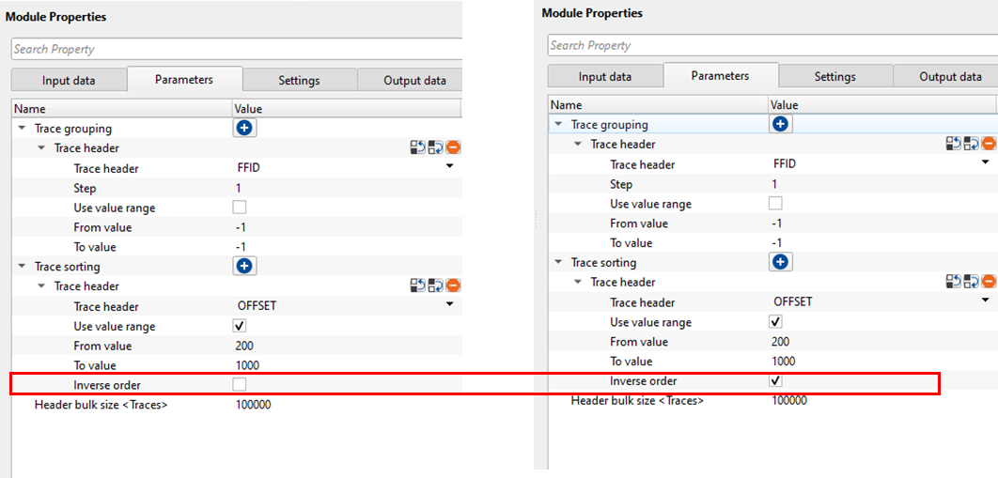998x478 pixels.
Task: Enable Inverse order checkbox in left panel
Action: [x=240, y=385]
